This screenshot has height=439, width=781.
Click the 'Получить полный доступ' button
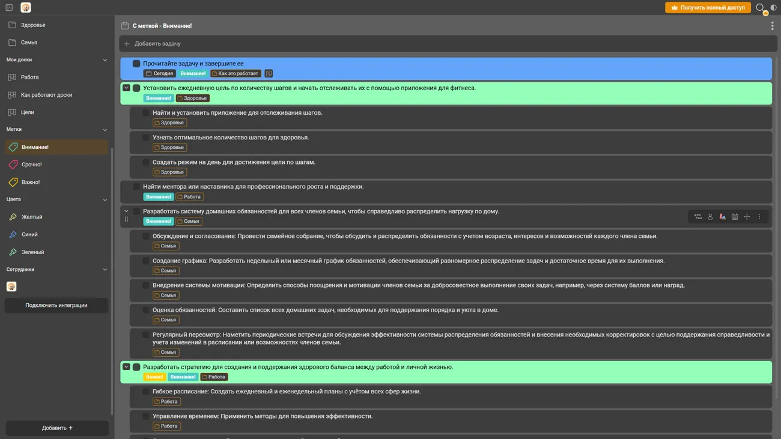pos(708,8)
